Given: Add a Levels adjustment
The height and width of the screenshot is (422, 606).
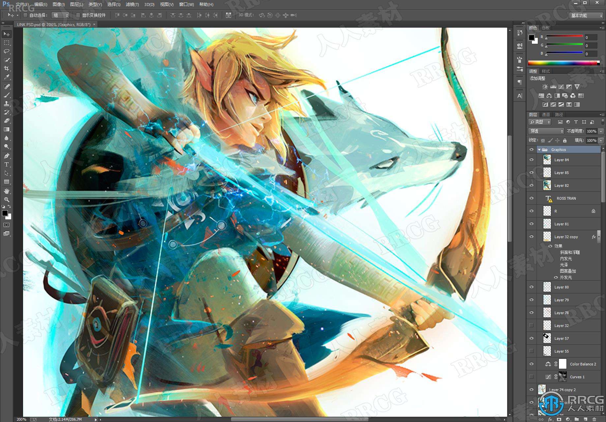Looking at the screenshot, I should point(553,87).
